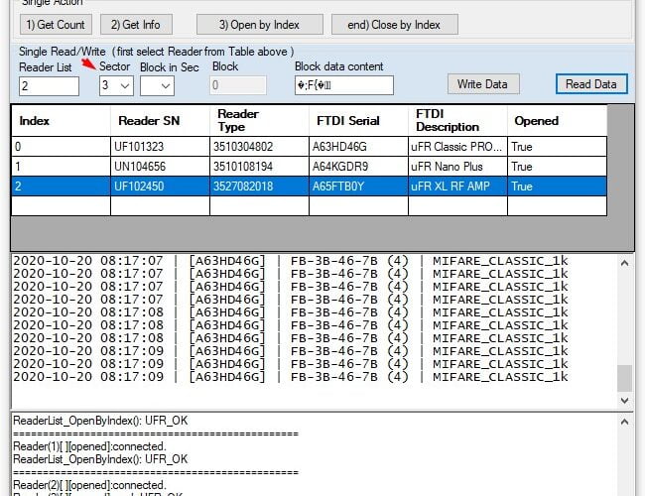
Task: Click description cell uFR XL RF AMP
Action: tap(457, 186)
